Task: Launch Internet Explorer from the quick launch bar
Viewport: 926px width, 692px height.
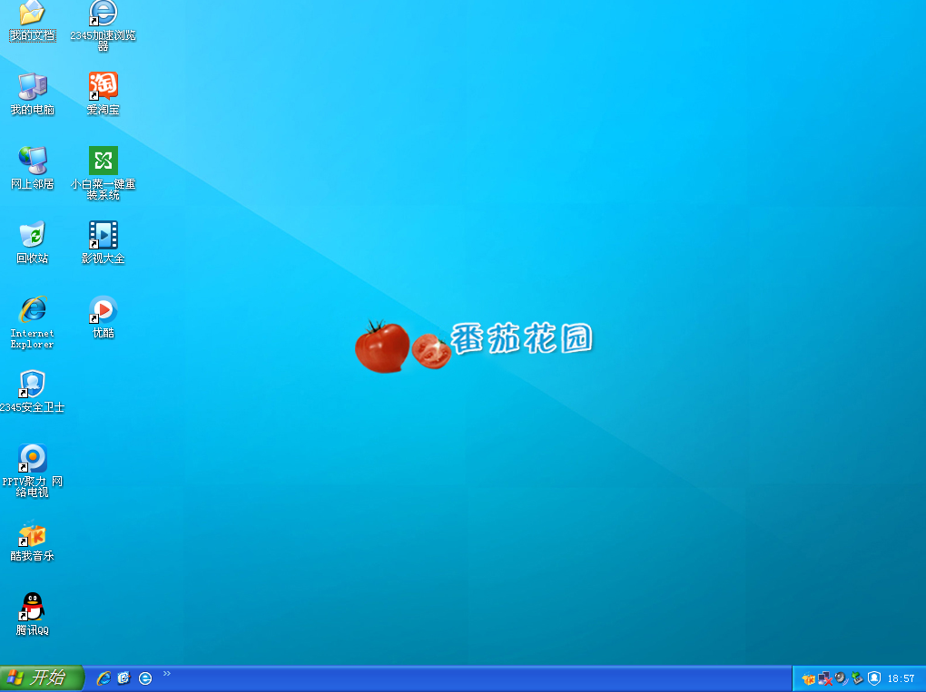Action: tap(103, 678)
